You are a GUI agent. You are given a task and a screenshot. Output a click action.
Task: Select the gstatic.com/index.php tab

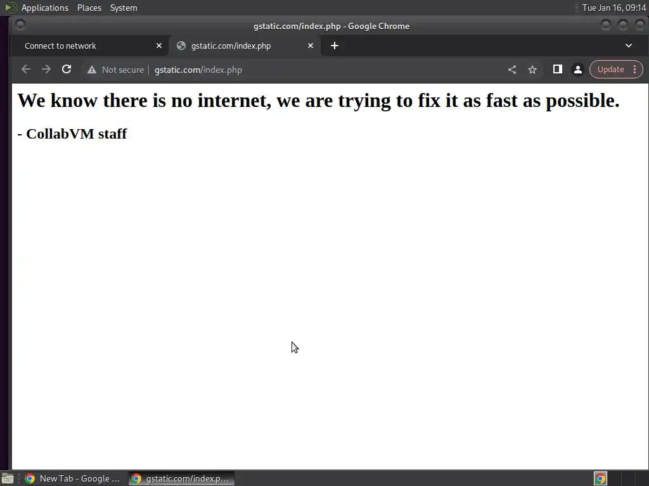tap(245, 46)
